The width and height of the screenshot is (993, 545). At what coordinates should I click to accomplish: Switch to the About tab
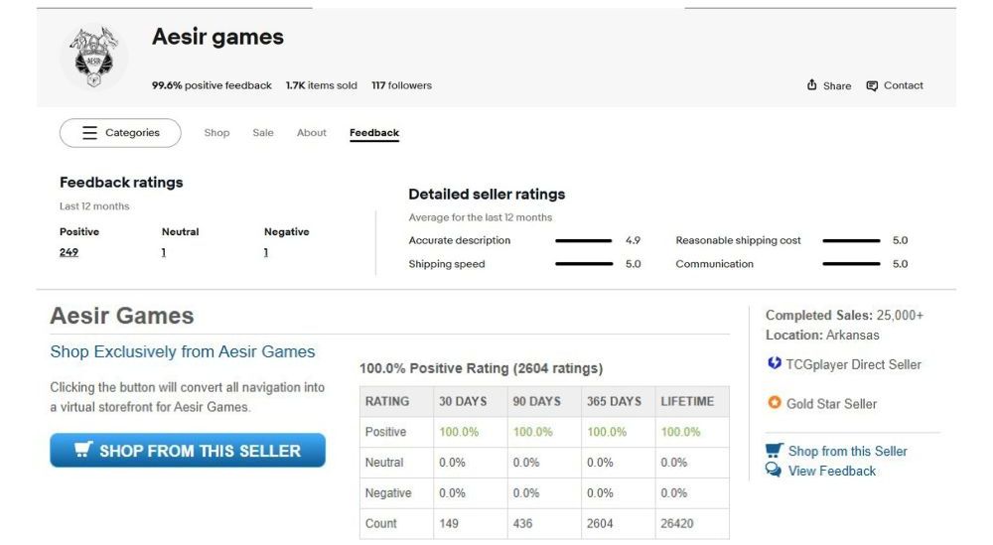click(312, 133)
